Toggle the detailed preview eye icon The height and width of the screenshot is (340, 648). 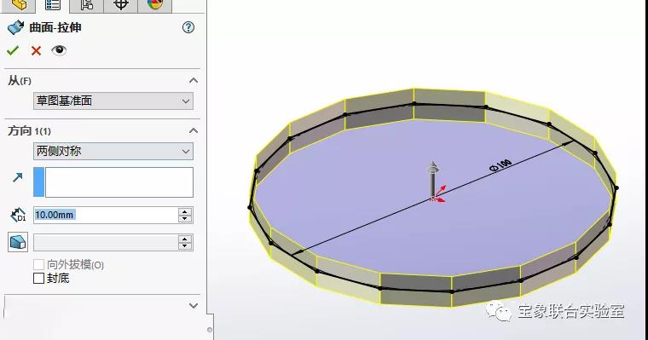(59, 50)
